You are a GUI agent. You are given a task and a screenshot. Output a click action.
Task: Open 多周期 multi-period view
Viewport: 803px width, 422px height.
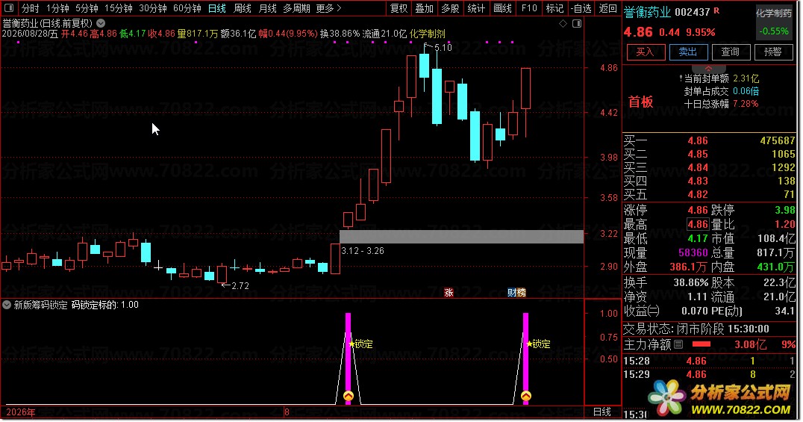[296, 8]
